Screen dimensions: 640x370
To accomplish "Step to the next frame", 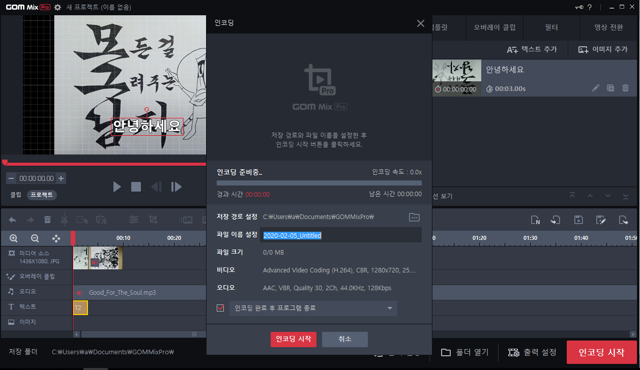I will point(177,187).
